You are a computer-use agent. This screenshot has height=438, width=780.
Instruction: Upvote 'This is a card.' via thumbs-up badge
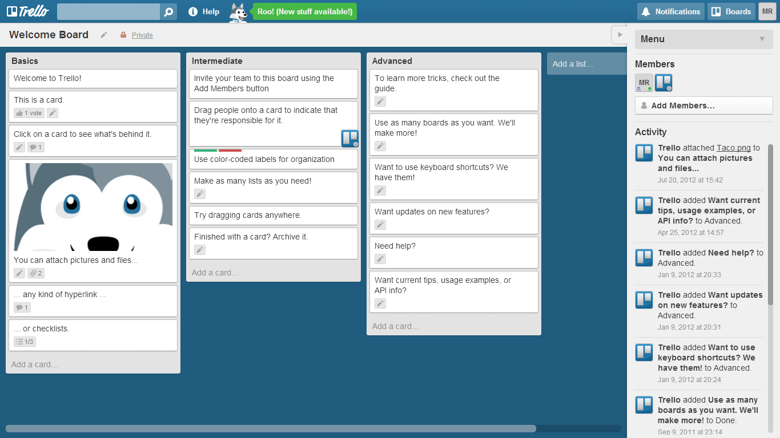pos(28,113)
